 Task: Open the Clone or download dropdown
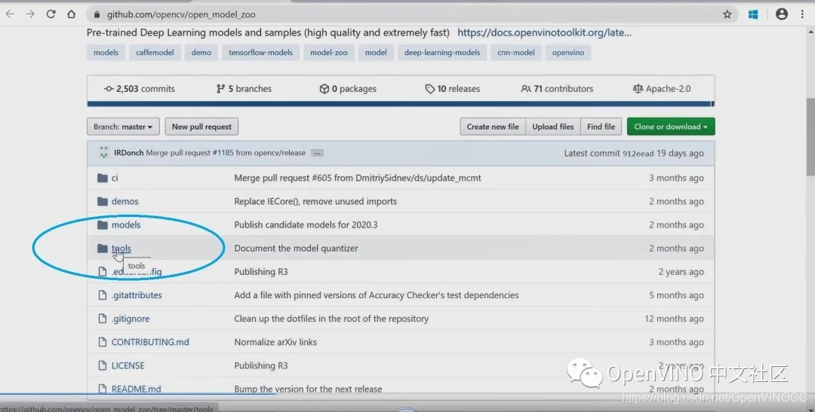pyautogui.click(x=671, y=127)
